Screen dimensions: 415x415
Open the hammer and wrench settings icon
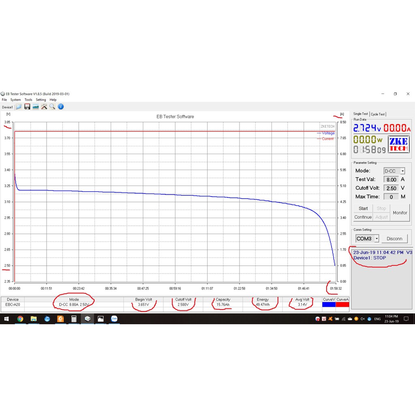[44, 107]
